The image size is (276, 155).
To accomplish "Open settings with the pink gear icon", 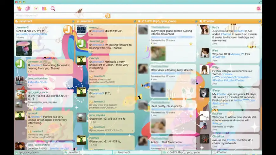I will click(259, 9).
